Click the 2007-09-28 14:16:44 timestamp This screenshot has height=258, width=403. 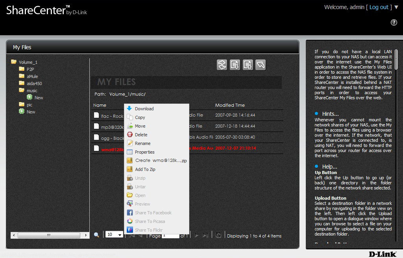[235, 115]
